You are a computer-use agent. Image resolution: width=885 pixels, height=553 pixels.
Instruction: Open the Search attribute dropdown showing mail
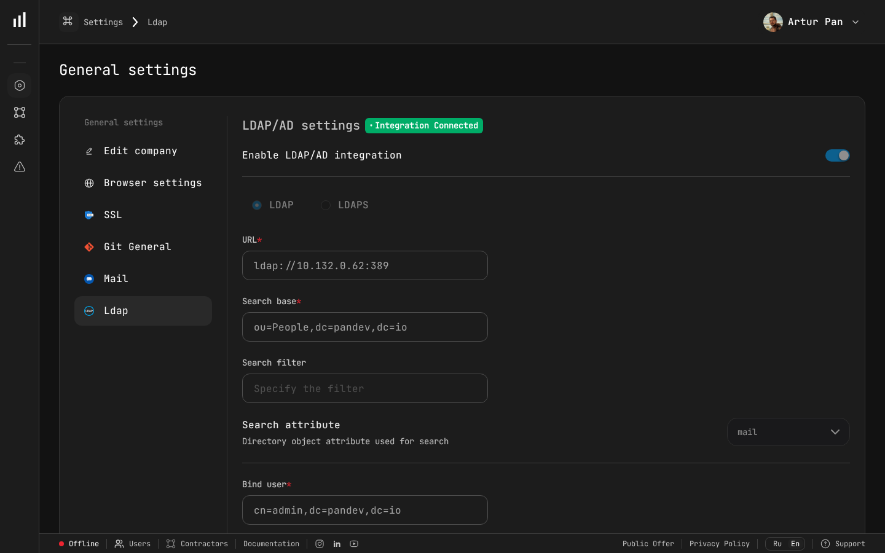point(788,432)
